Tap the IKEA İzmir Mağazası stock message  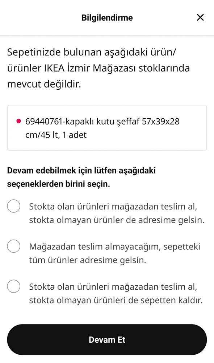(x=98, y=68)
